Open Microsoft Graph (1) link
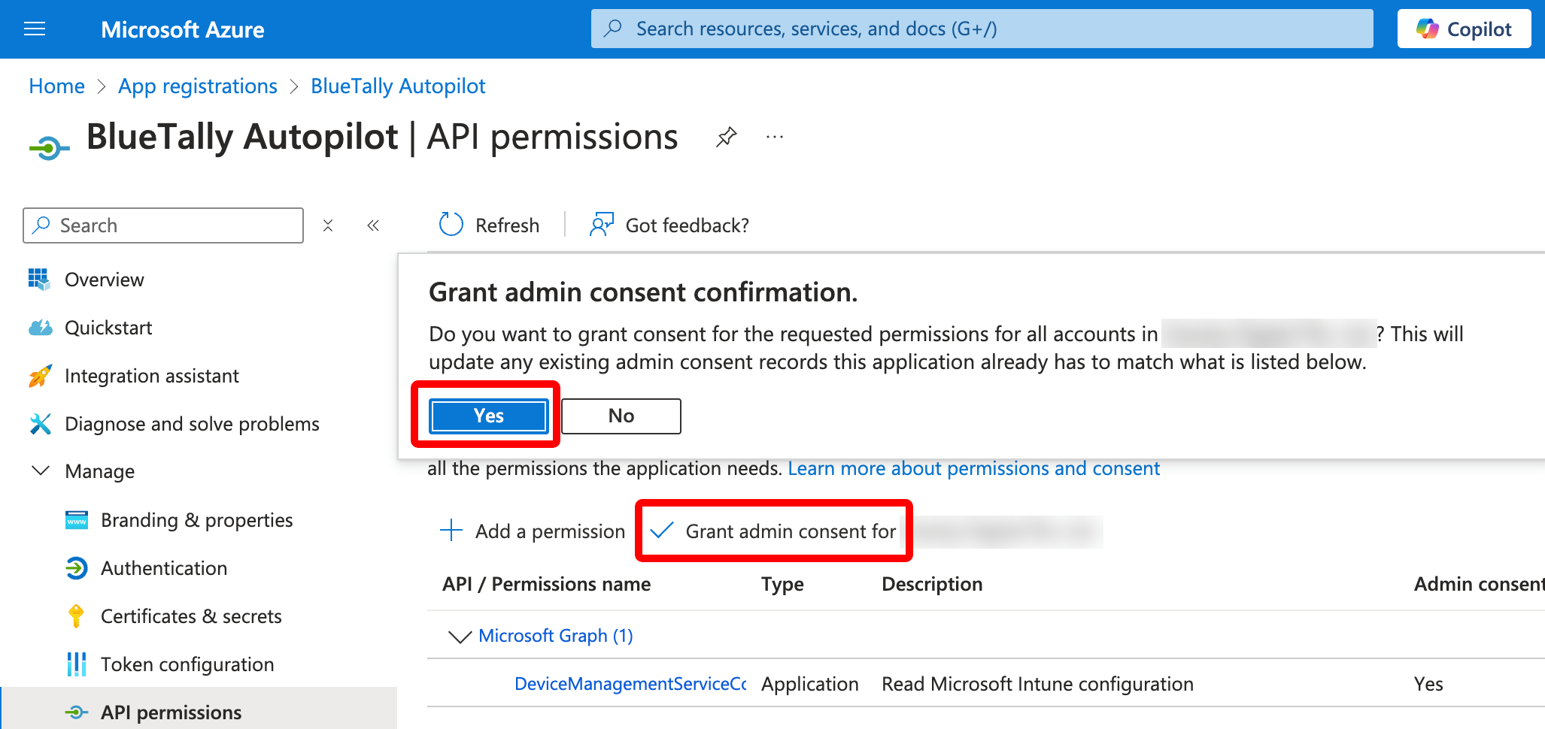 [556, 636]
